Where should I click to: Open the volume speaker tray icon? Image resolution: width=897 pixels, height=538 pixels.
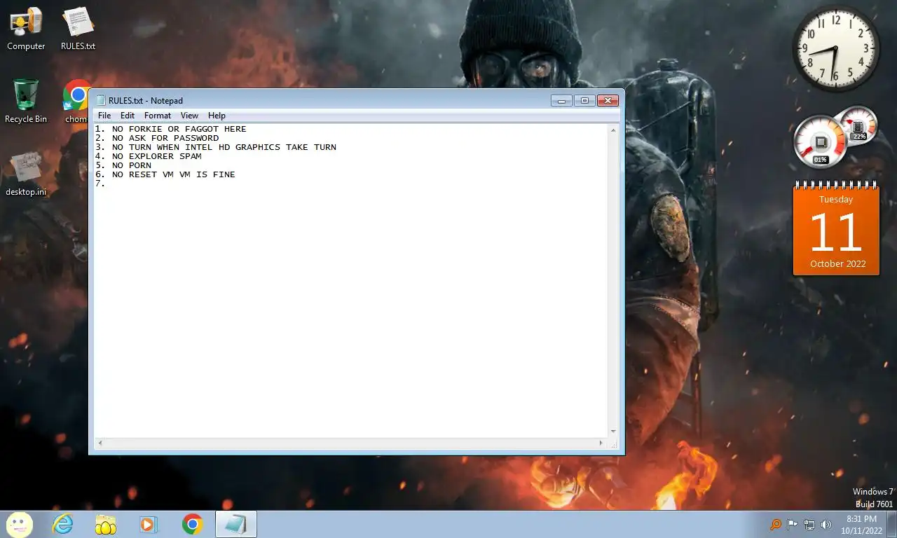826,524
